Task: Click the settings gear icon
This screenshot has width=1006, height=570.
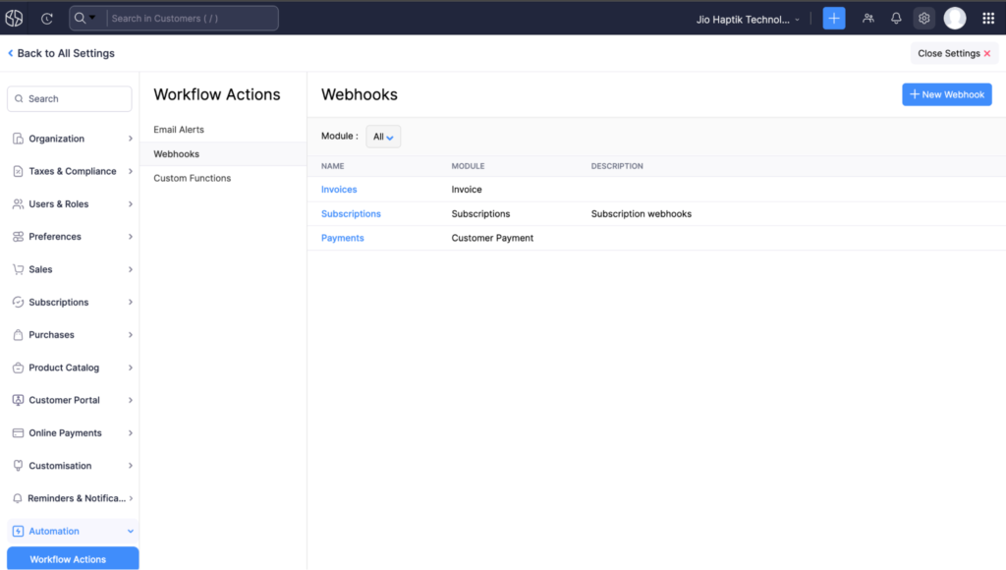Action: point(923,18)
